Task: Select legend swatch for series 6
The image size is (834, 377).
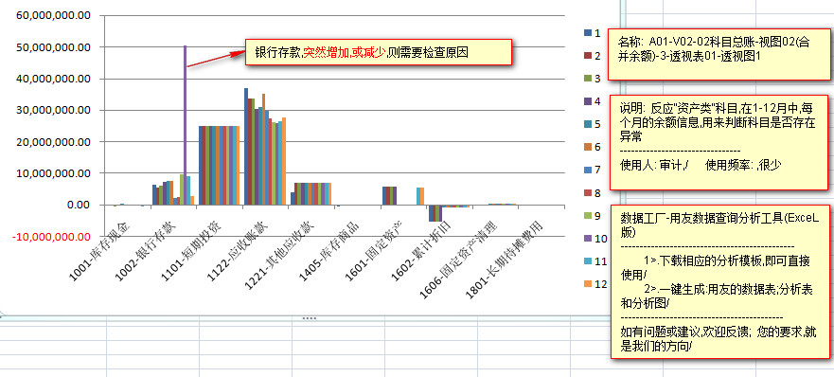Action: click(x=588, y=147)
